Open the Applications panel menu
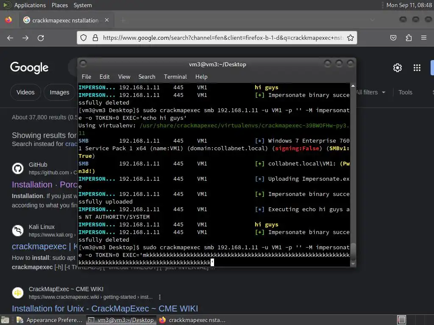This screenshot has width=434, height=325. point(30,5)
